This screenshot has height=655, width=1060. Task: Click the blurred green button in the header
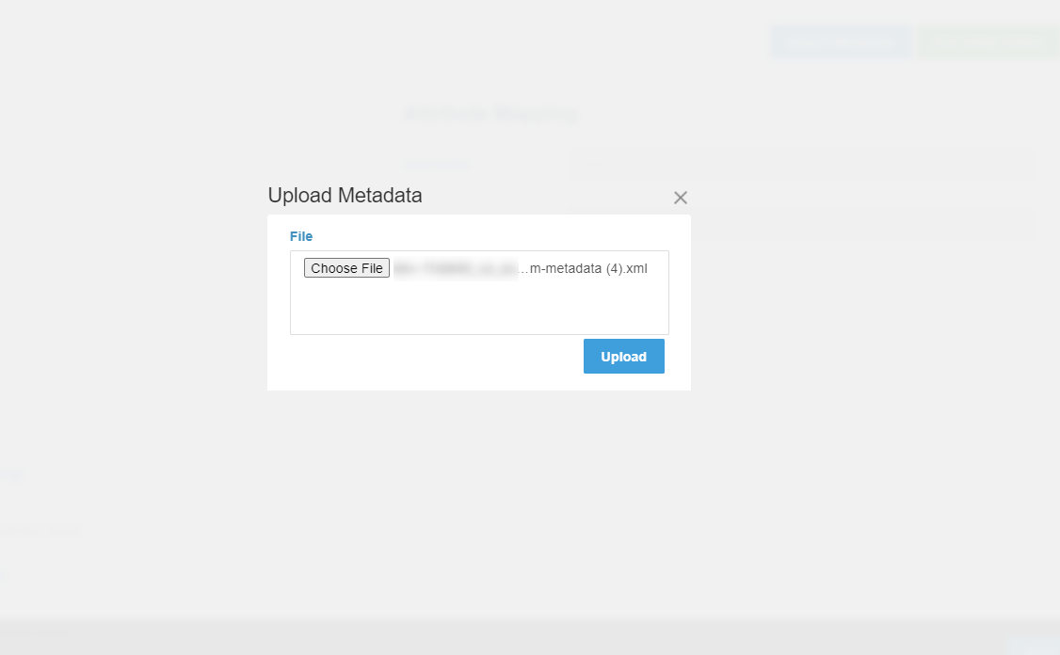988,41
